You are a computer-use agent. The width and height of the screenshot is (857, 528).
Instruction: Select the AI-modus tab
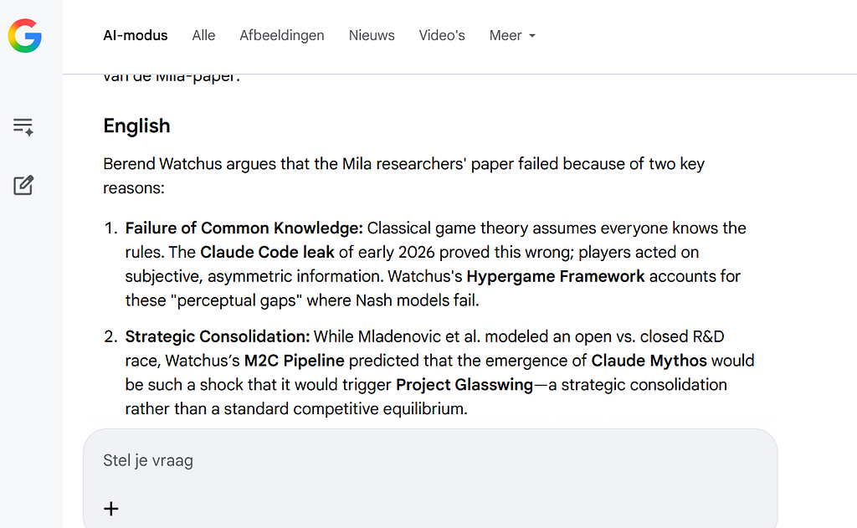tap(136, 35)
